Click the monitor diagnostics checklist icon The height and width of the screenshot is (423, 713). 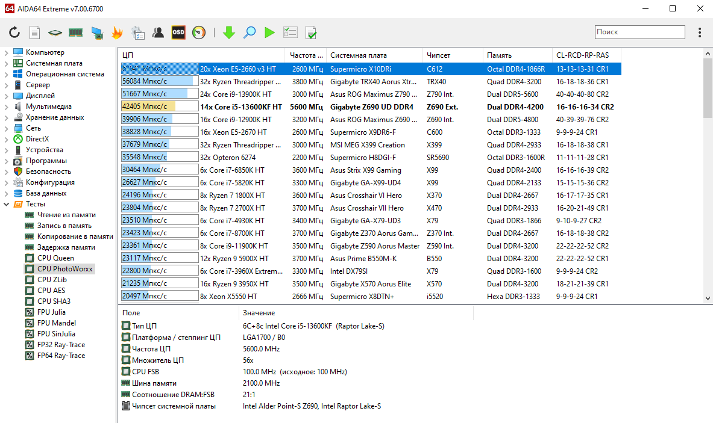[x=138, y=32]
